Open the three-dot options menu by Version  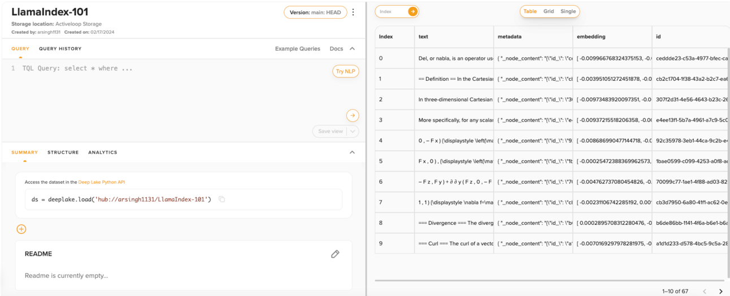pos(353,12)
